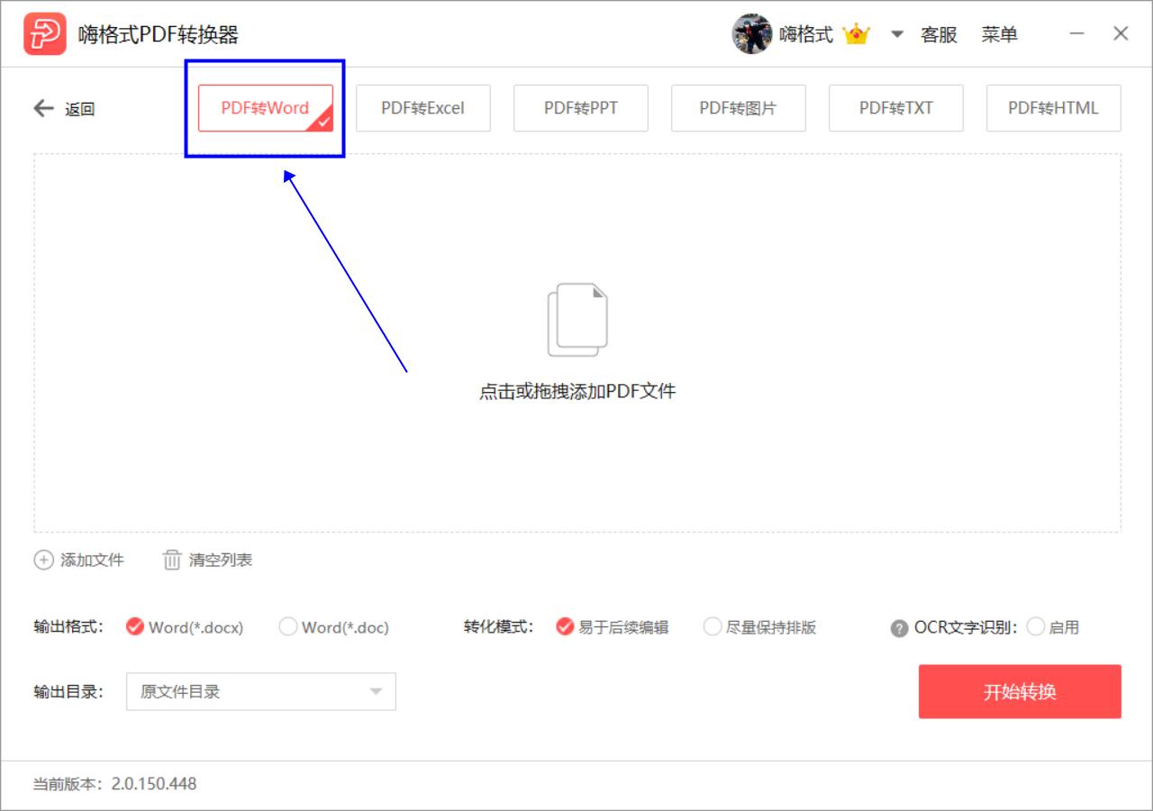Click the 添加文件 plus icon
The image size is (1153, 811).
coord(43,560)
